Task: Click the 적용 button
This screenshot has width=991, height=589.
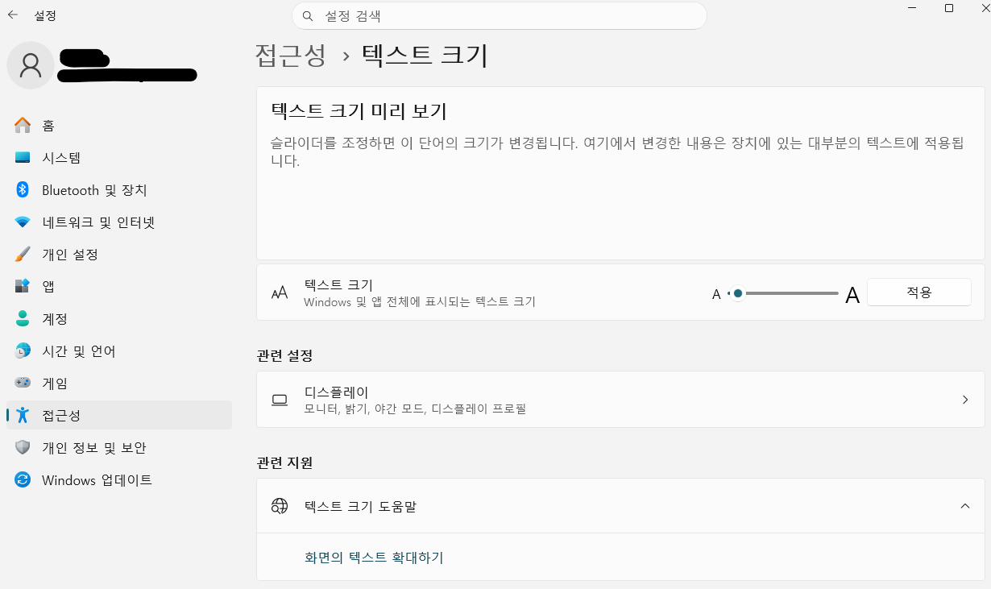Action: (x=918, y=292)
